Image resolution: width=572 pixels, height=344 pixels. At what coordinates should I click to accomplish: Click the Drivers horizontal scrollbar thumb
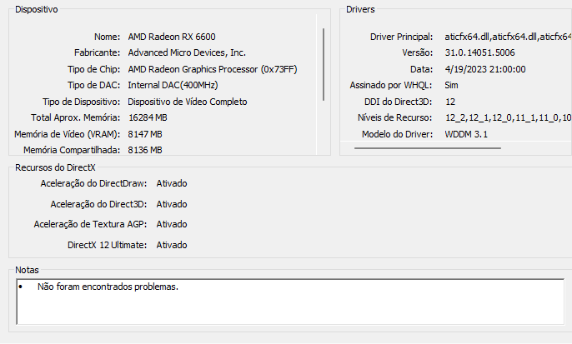pos(427,148)
